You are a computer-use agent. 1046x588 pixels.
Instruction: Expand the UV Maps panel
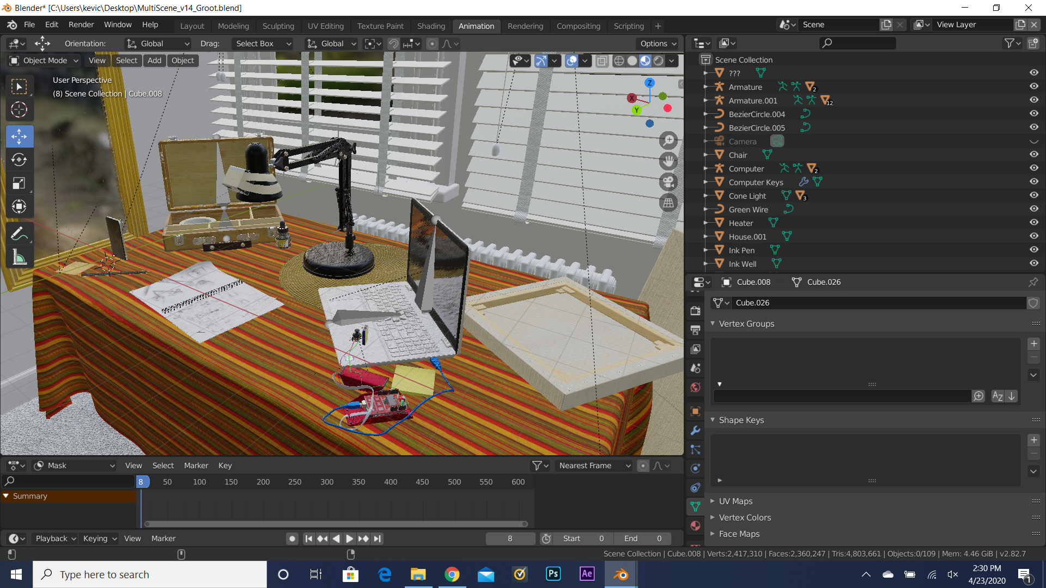click(x=735, y=501)
